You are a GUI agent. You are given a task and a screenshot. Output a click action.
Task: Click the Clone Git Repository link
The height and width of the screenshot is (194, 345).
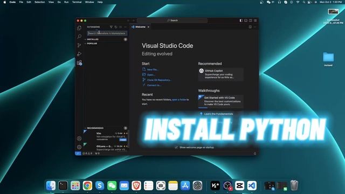click(160, 80)
